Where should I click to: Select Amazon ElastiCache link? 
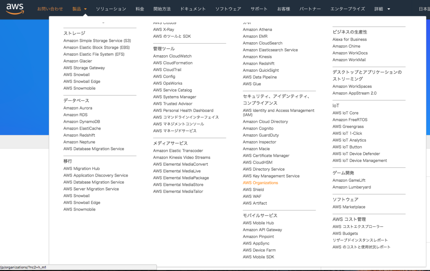(82, 128)
